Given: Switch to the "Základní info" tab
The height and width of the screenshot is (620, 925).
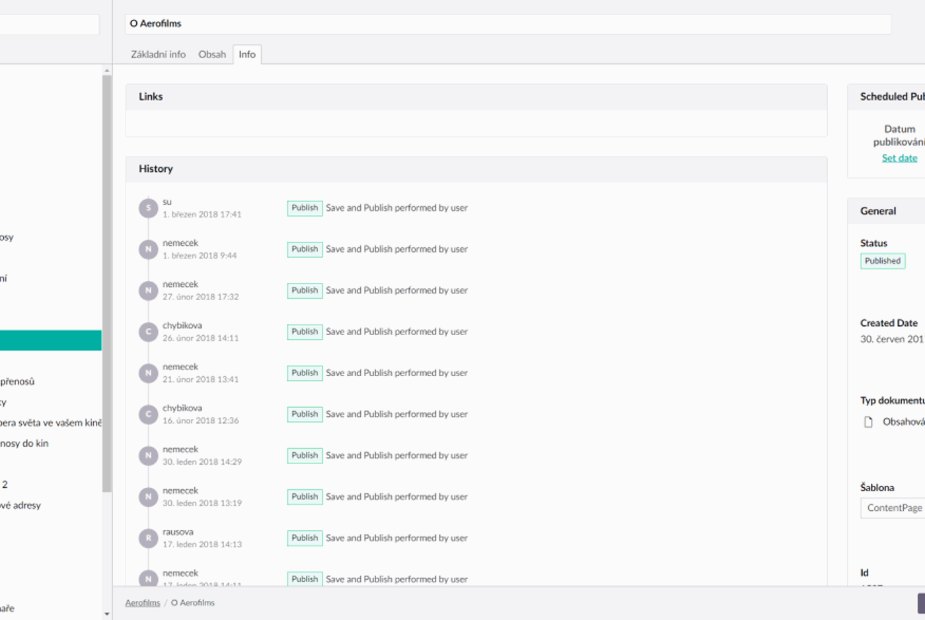Looking at the screenshot, I should click(159, 54).
